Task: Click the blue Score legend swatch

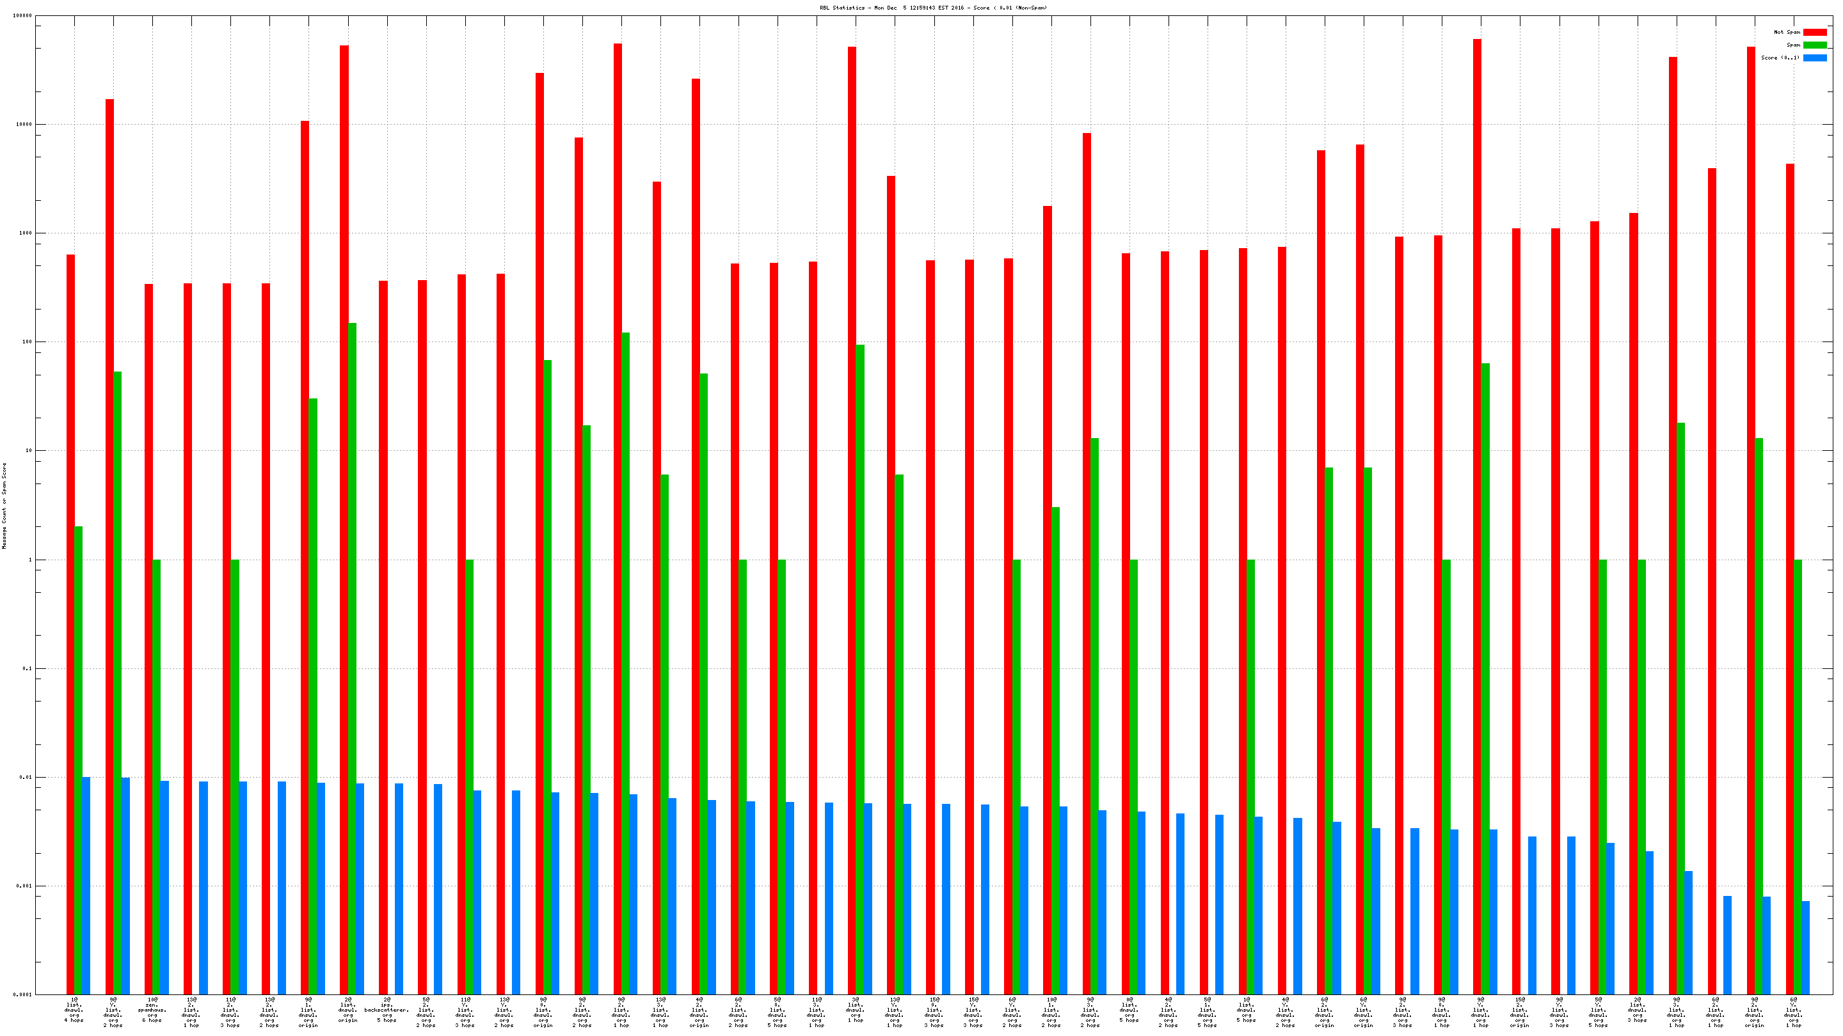Action: (1814, 58)
